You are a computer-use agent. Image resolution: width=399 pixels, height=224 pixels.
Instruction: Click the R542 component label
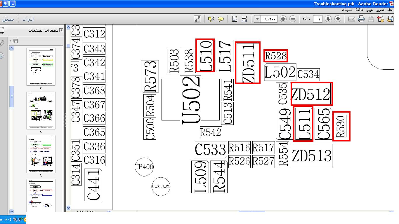tap(211, 133)
